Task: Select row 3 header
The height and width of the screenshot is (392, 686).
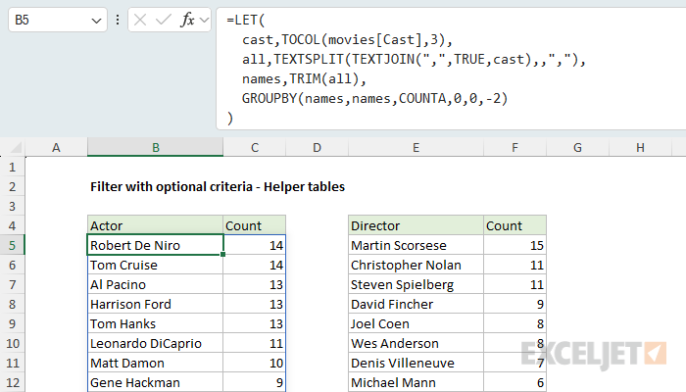Action: (x=12, y=206)
